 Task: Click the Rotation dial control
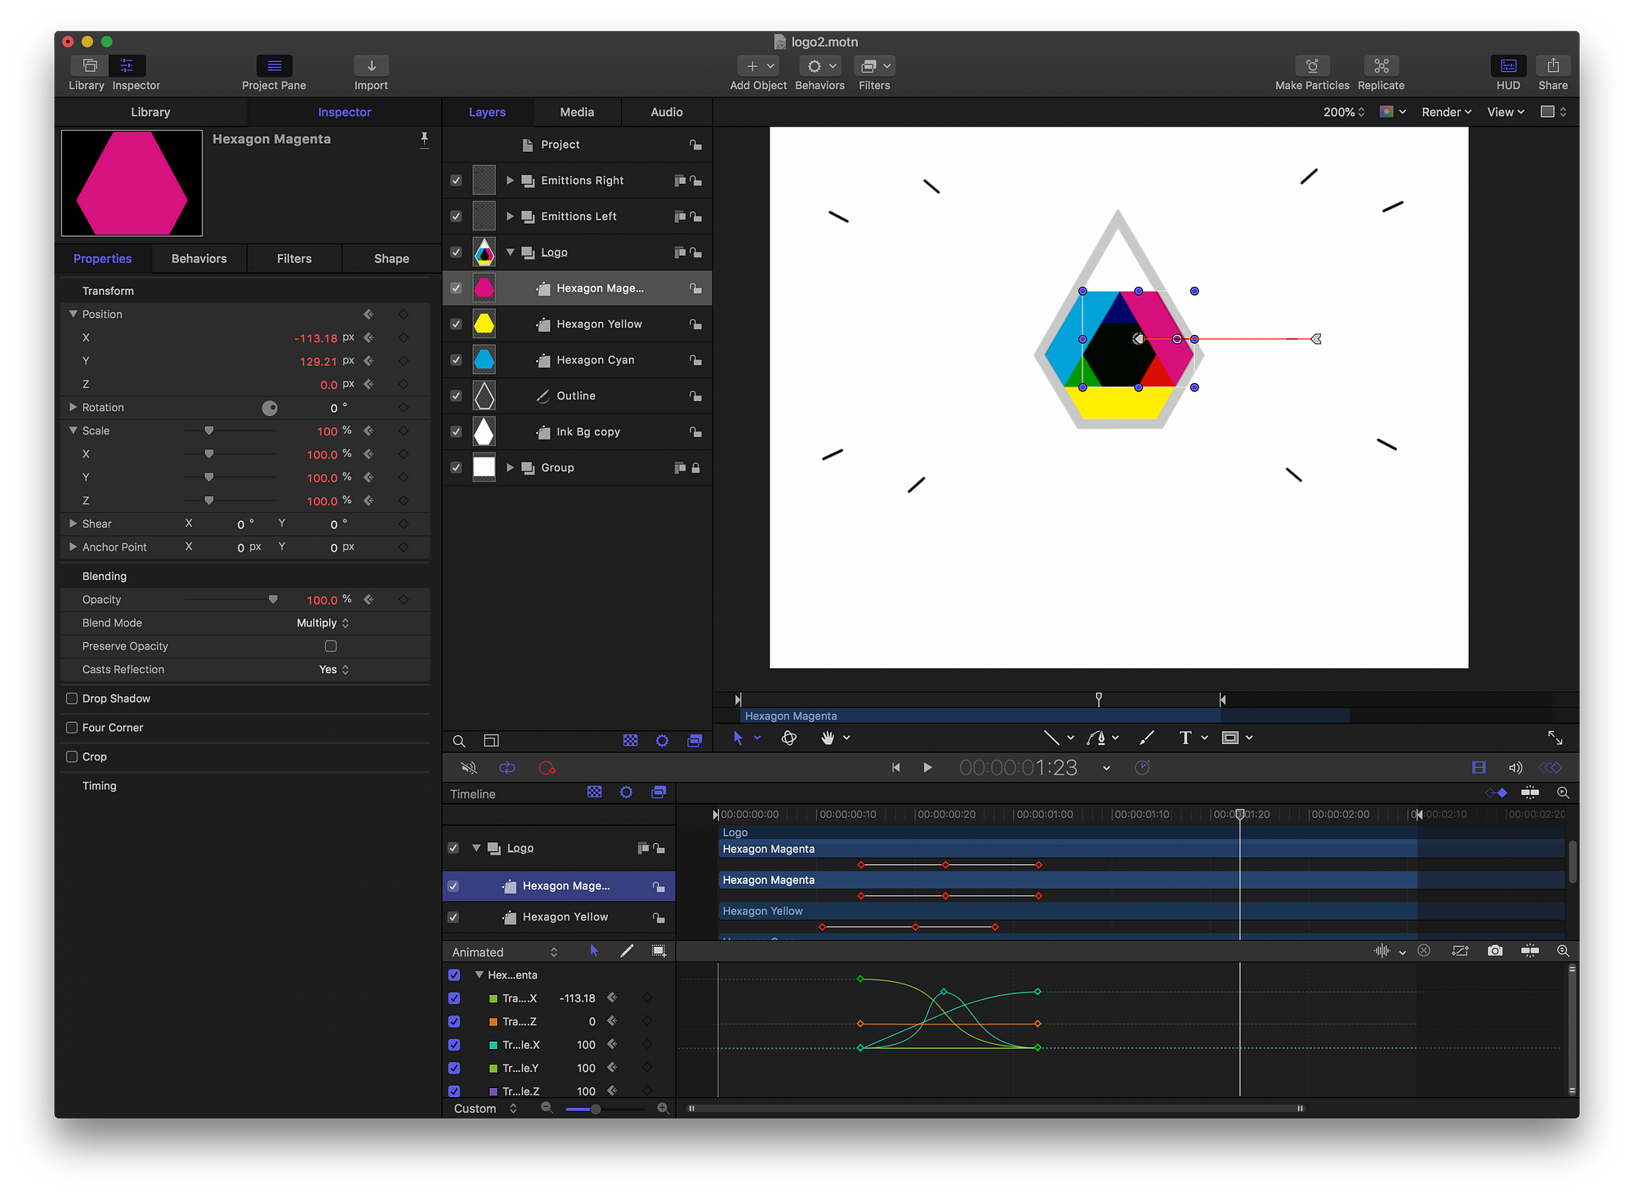point(270,408)
